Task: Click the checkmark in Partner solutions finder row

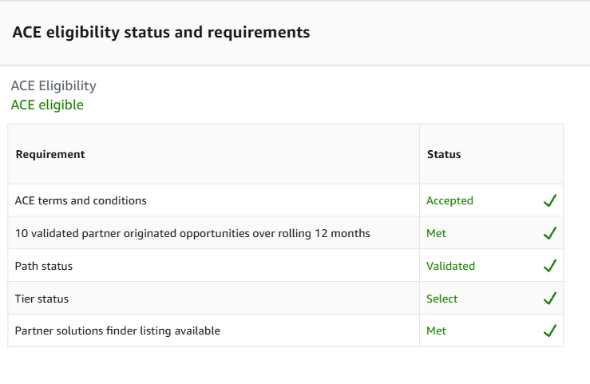Action: click(x=550, y=331)
